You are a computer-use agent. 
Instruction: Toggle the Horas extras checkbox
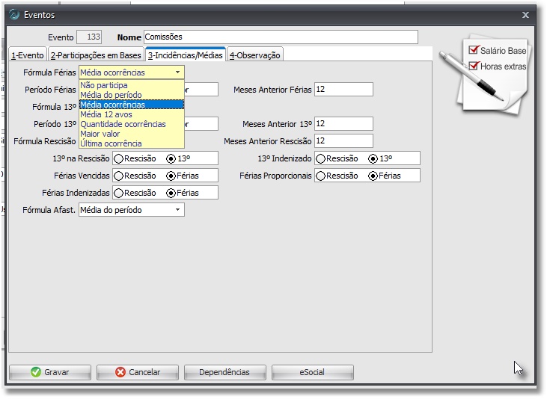pos(473,66)
